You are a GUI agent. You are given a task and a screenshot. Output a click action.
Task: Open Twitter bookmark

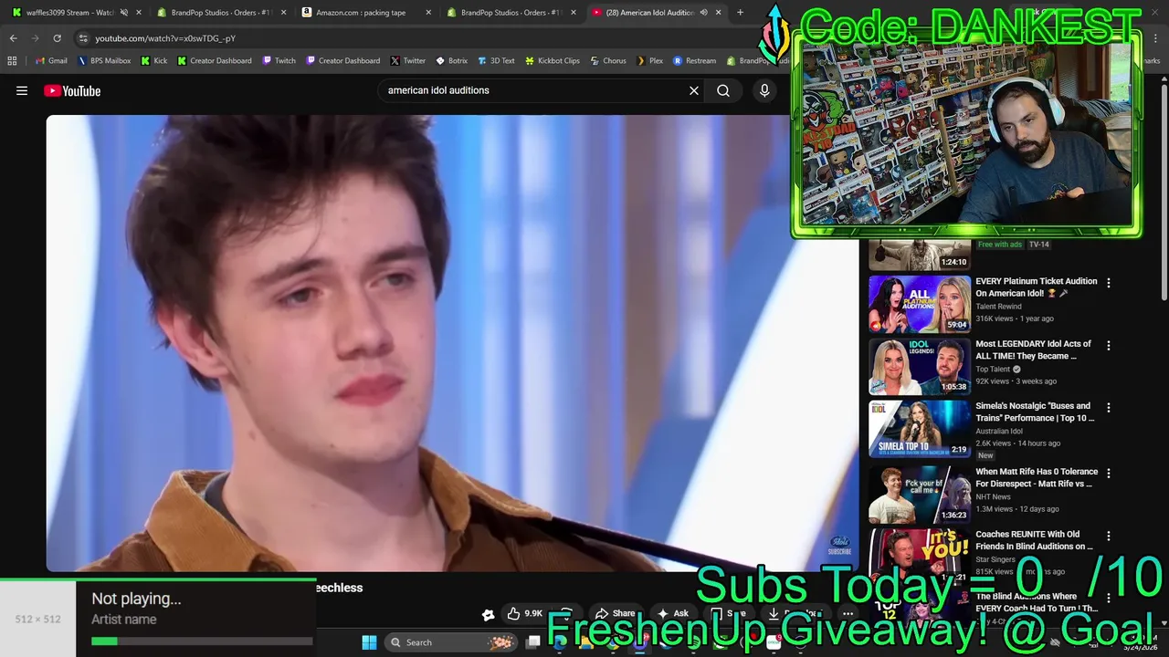pos(407,61)
